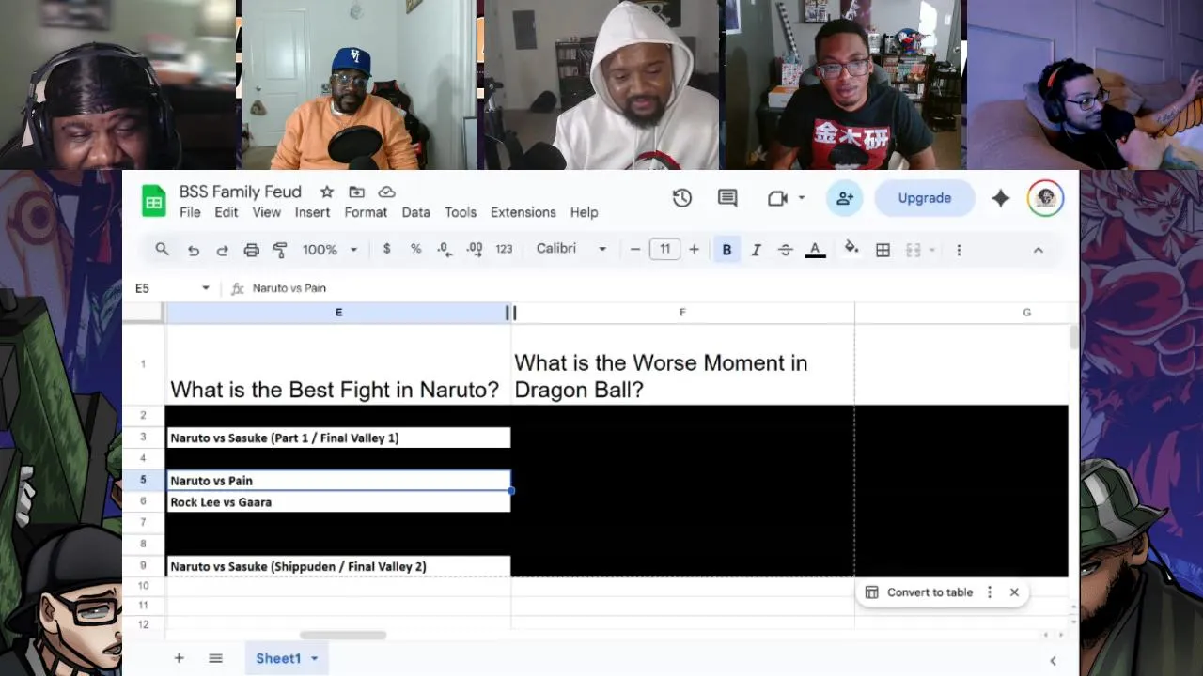
Task: Open the Google Sheets home icon
Action: pyautogui.click(x=154, y=200)
